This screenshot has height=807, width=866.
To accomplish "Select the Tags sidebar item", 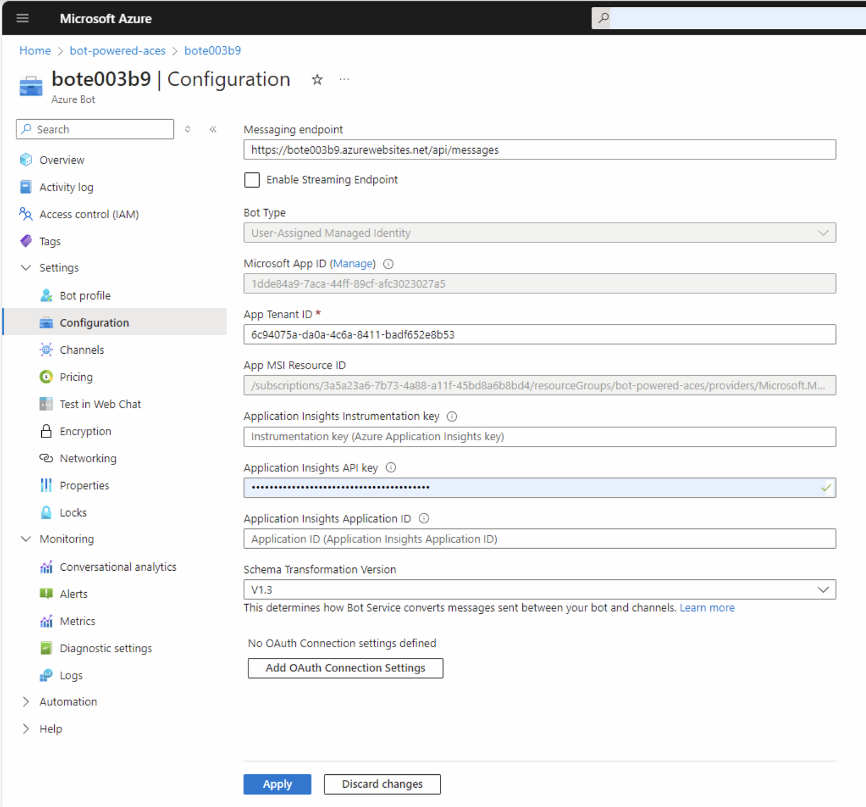I will pos(50,241).
